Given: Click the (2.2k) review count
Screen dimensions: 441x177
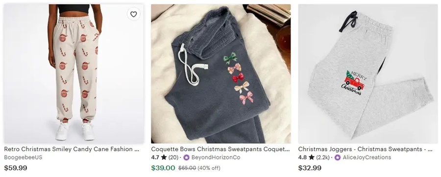Looking at the screenshot, I should pos(322,157).
